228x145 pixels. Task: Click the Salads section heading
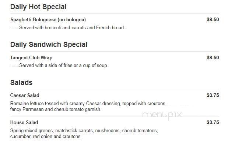pos(21,83)
